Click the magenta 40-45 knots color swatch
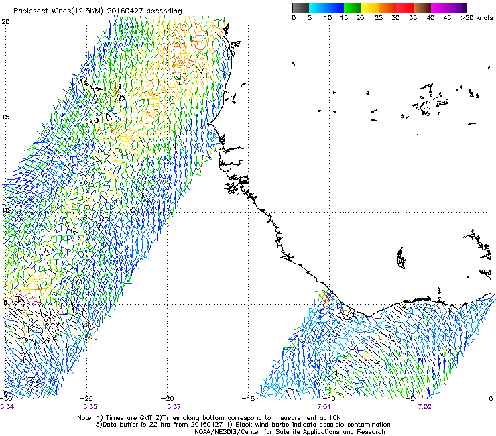The width and height of the screenshot is (496, 436). point(440,8)
